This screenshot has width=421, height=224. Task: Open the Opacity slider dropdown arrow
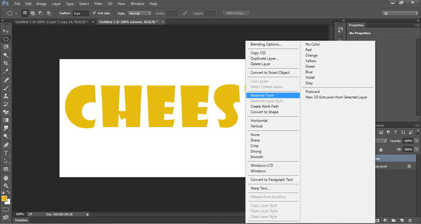(417, 141)
